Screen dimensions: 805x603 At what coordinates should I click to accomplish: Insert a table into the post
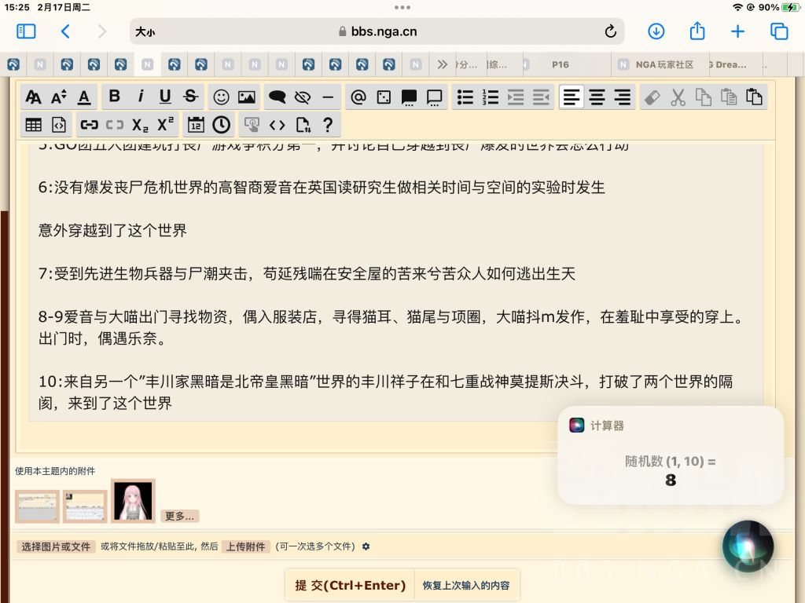(33, 125)
